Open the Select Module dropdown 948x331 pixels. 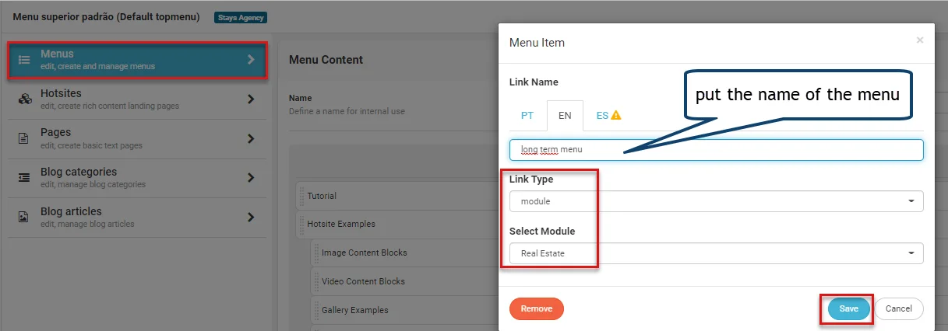coord(716,253)
